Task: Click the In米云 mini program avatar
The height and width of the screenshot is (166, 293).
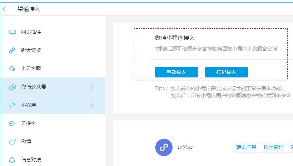Action: tap(164, 147)
